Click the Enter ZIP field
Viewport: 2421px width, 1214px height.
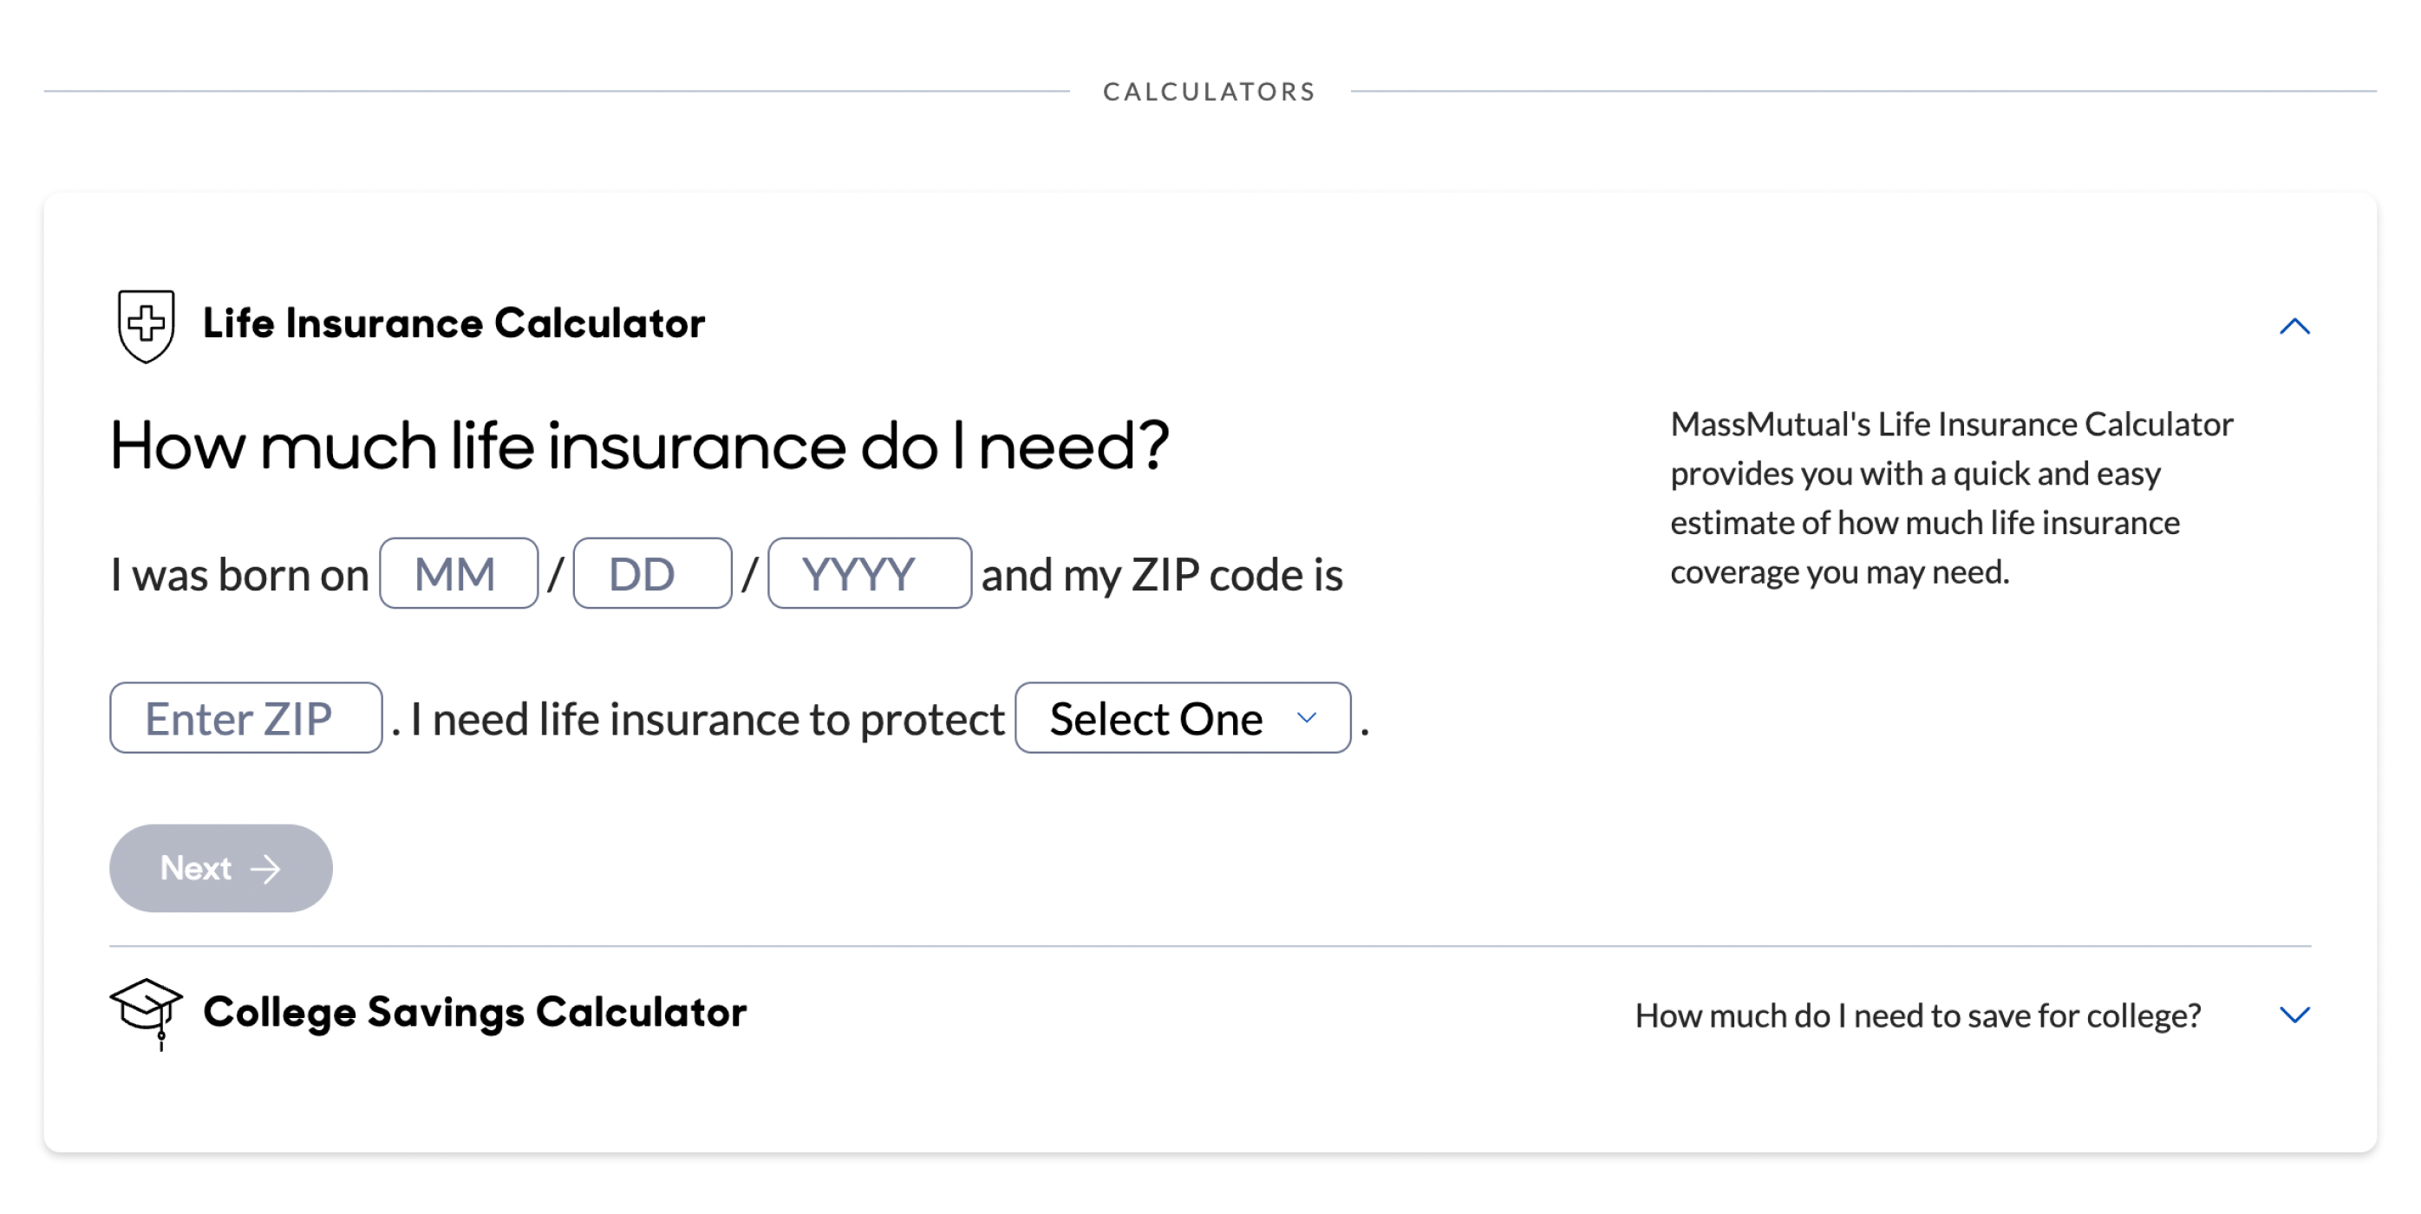click(x=245, y=718)
